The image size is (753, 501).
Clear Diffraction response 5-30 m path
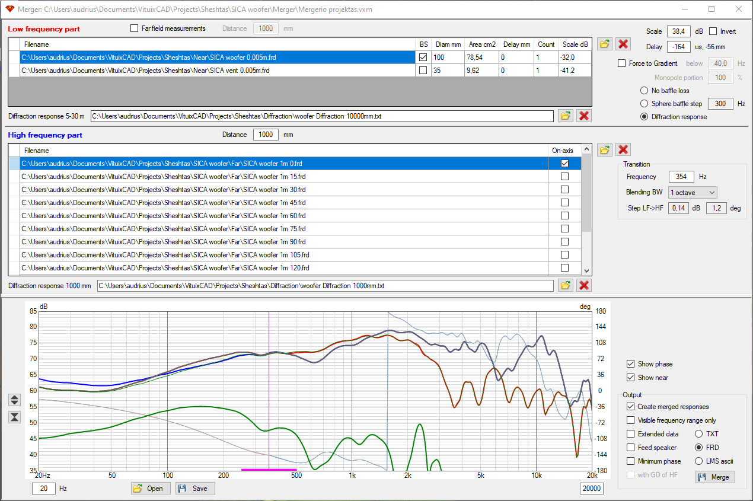coord(584,116)
